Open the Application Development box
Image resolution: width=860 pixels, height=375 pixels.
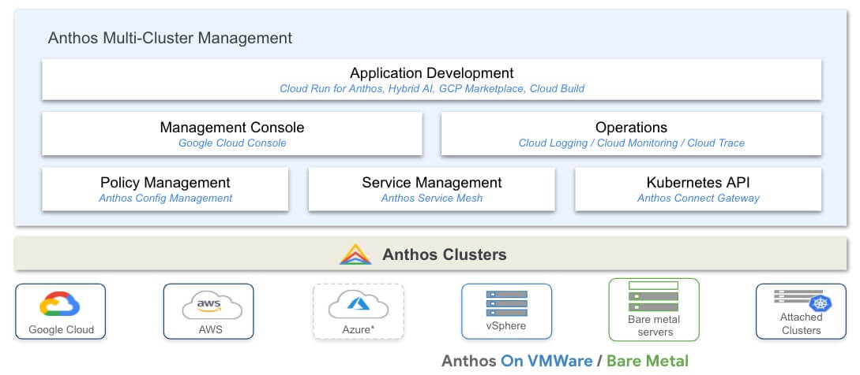431,80
